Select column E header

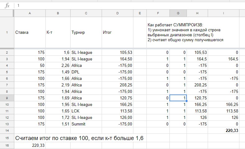(x=140, y=13)
